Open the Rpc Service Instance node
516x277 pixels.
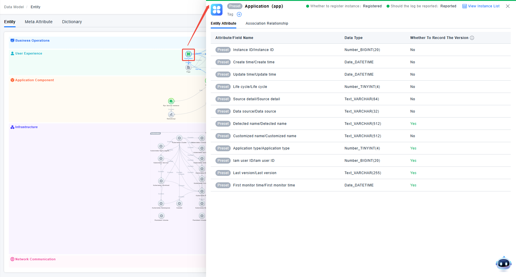pos(171,101)
